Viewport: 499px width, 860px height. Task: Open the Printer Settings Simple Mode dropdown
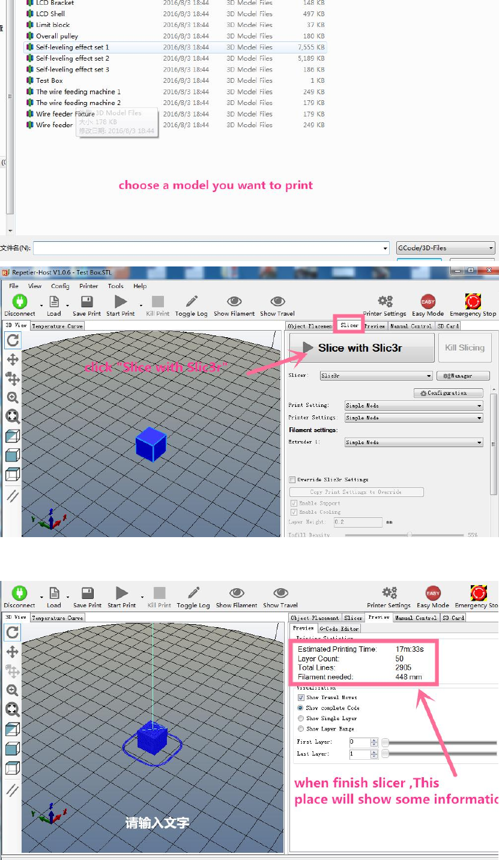click(414, 418)
